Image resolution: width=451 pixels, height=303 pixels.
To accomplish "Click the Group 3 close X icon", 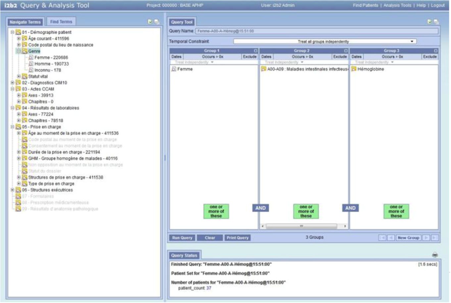I will pyautogui.click(x=436, y=51).
